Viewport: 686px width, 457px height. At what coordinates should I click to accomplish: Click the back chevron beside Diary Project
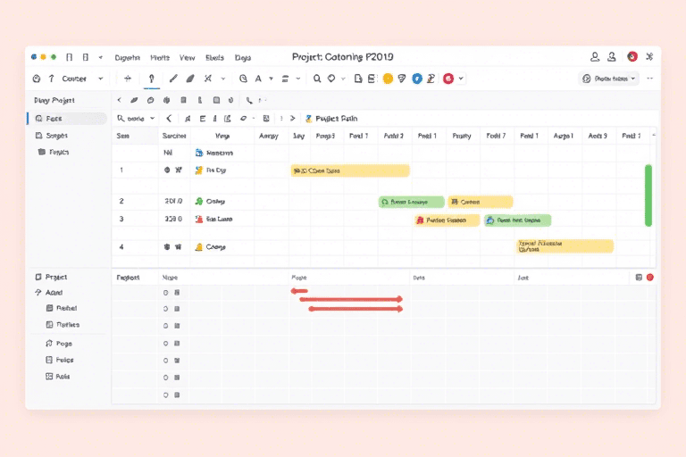(x=120, y=100)
